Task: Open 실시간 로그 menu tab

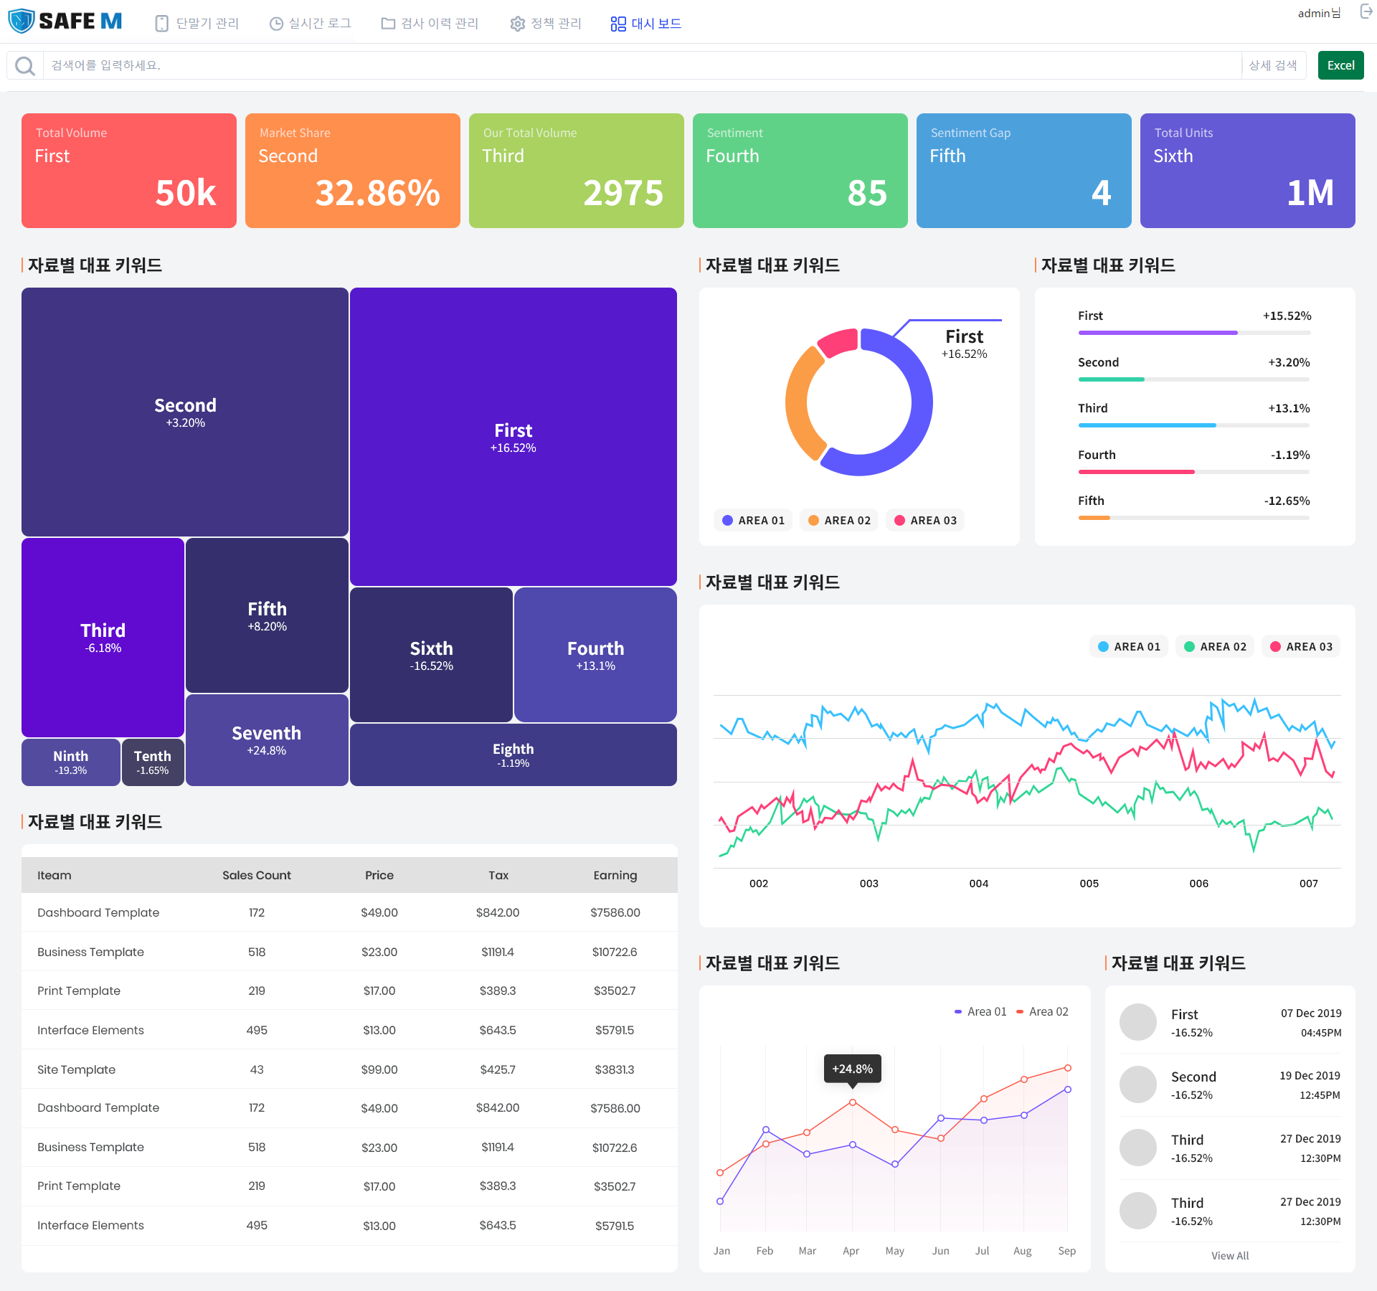Action: pos(320,24)
